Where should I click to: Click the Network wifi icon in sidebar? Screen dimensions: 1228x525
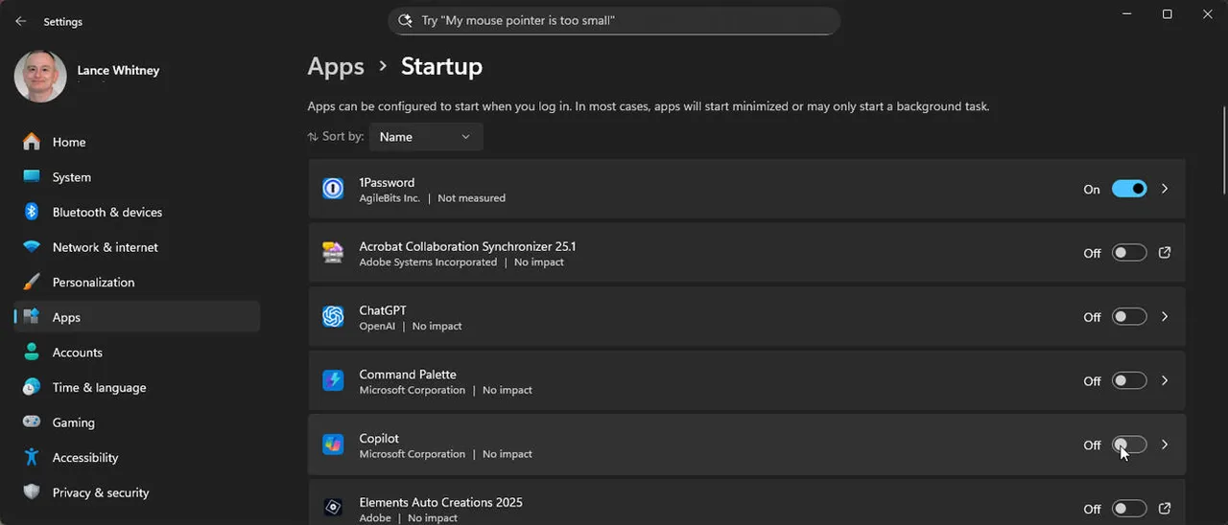(32, 247)
